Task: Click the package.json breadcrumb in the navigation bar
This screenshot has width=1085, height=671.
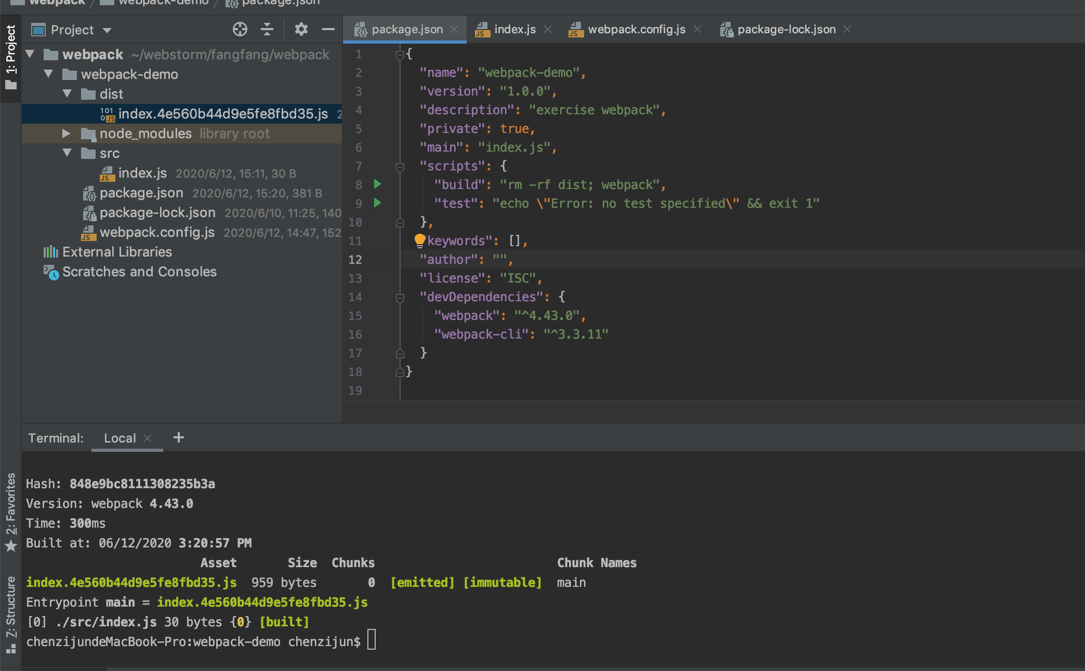Action: click(273, 3)
